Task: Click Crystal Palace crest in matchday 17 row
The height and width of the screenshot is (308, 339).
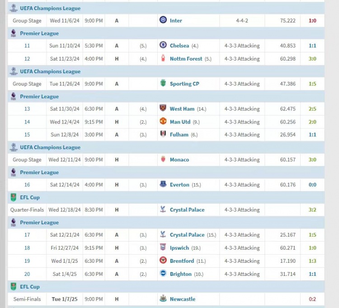Action: click(x=163, y=234)
